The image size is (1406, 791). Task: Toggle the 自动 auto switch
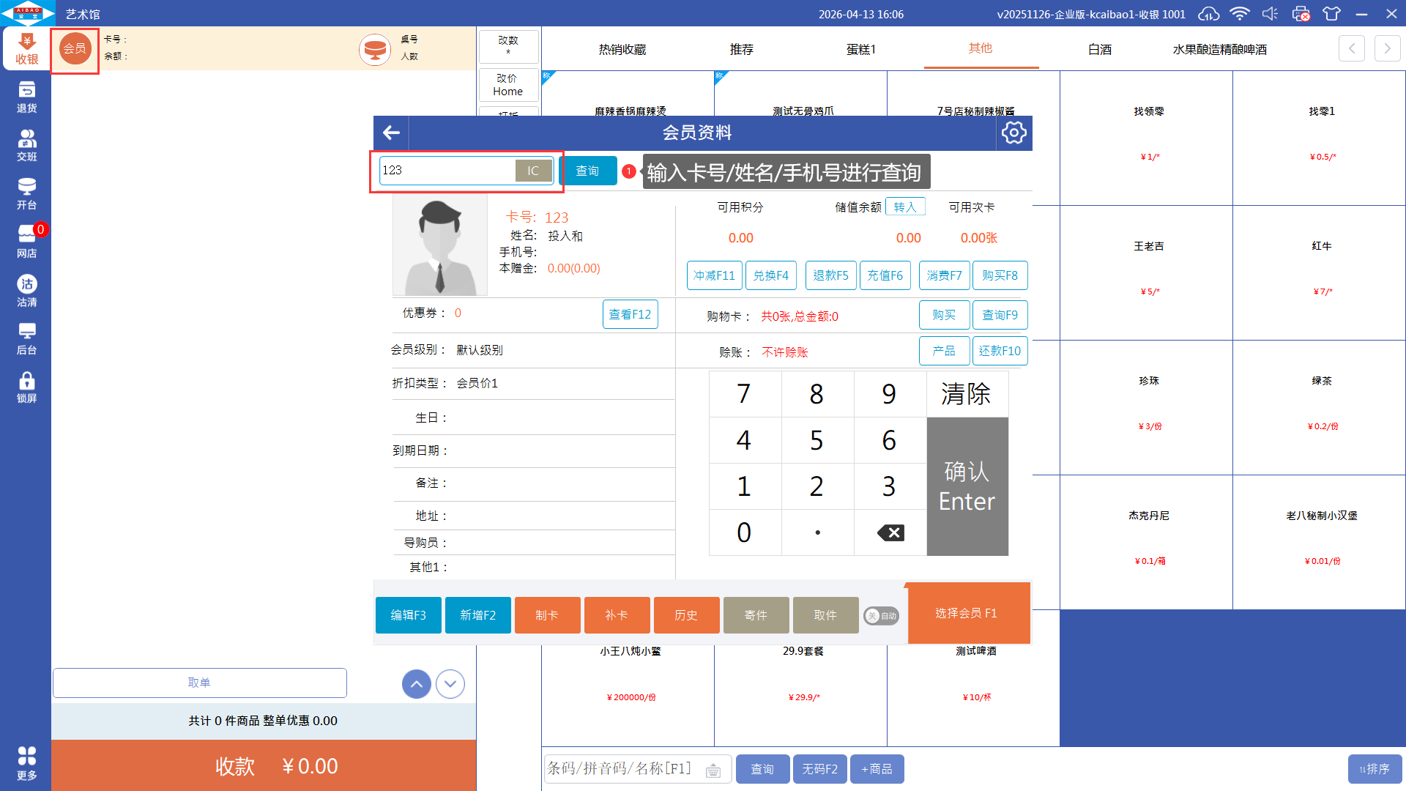(881, 616)
